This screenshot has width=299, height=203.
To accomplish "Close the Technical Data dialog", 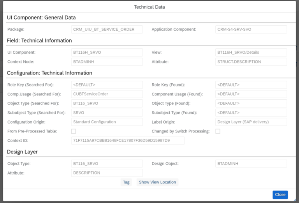I will (x=280, y=194).
